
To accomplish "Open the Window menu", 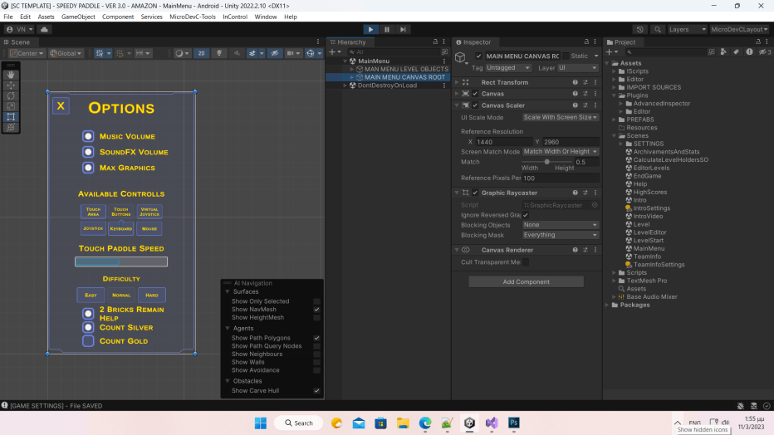I will (x=266, y=17).
